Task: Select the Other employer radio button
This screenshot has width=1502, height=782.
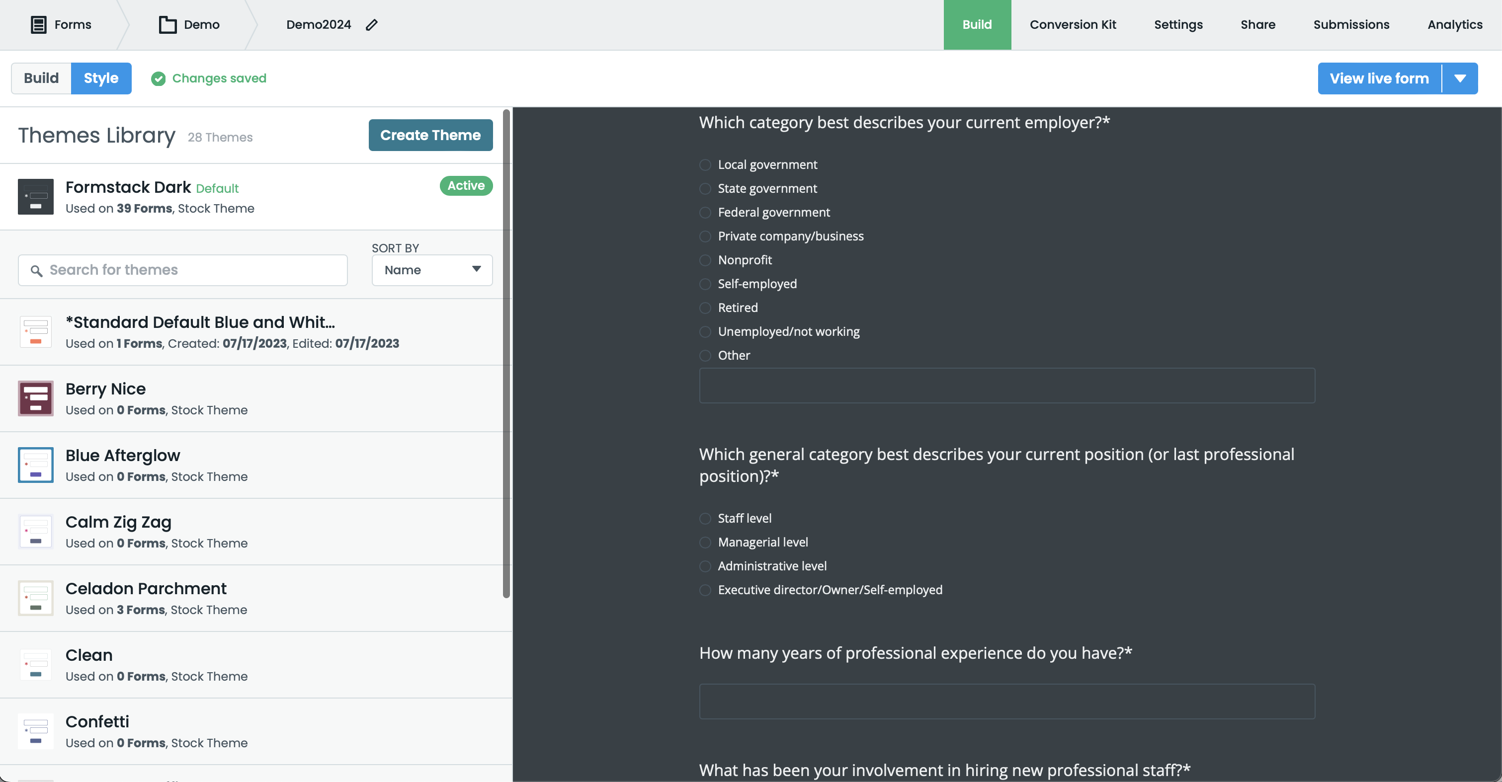Action: [x=705, y=355]
